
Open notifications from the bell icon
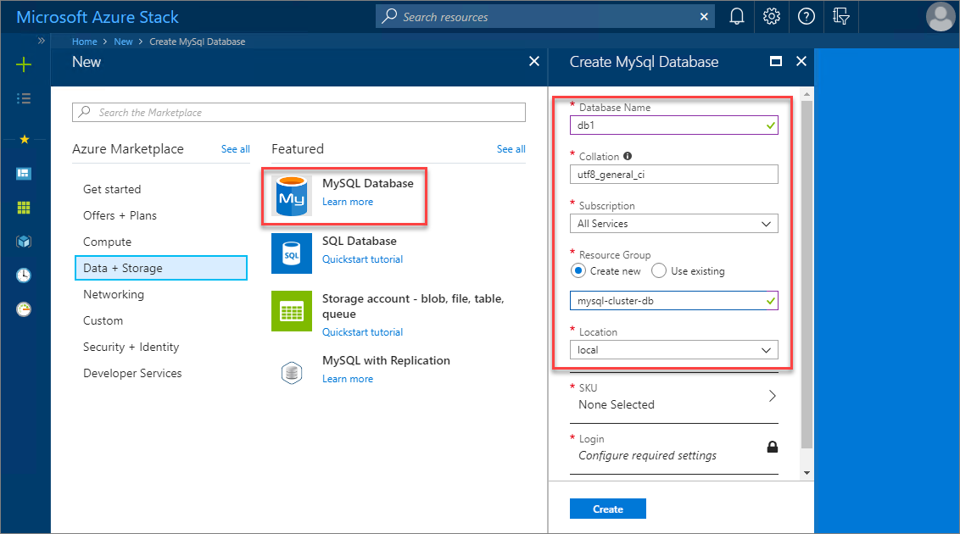point(736,16)
